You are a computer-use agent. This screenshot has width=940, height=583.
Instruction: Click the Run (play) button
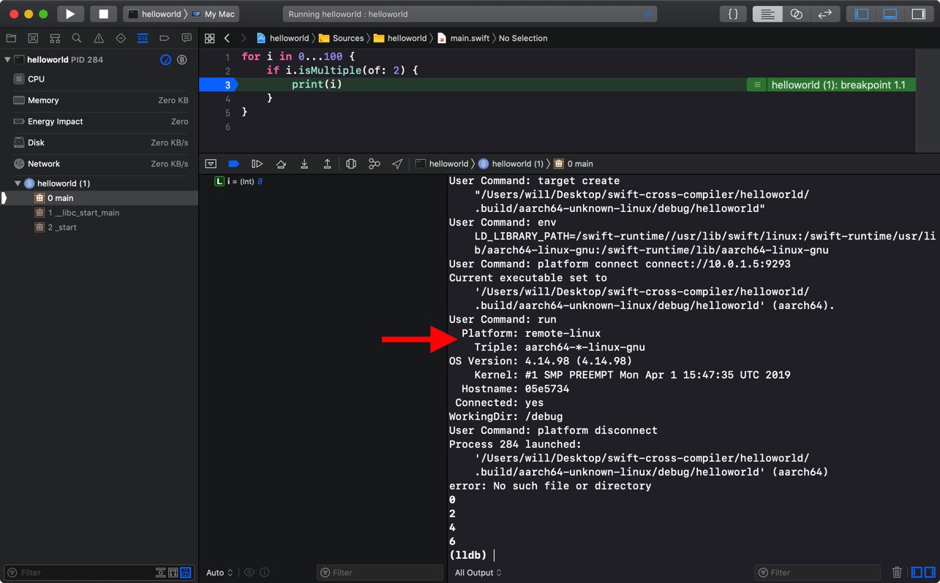coord(69,14)
